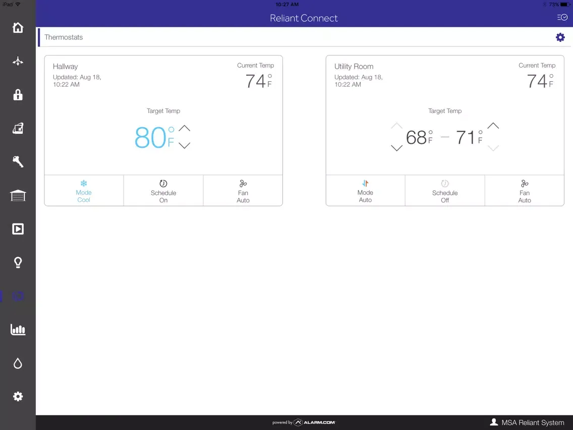
Task: Lower Utility Room 71° cool setpoint
Action: [x=493, y=148]
